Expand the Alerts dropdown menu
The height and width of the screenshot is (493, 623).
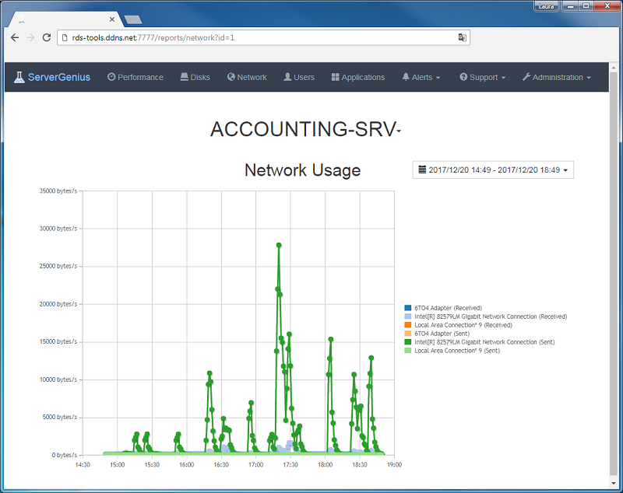(x=421, y=77)
